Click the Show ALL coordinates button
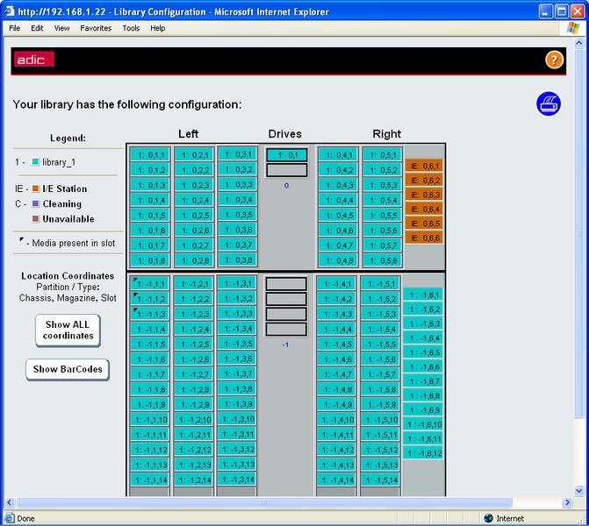 pyautogui.click(x=68, y=331)
